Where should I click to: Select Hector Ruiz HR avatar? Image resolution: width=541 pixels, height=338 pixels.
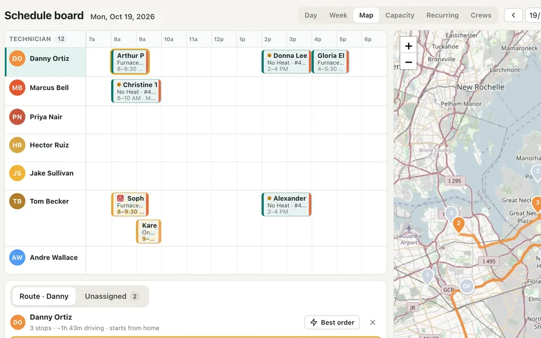[17, 145]
